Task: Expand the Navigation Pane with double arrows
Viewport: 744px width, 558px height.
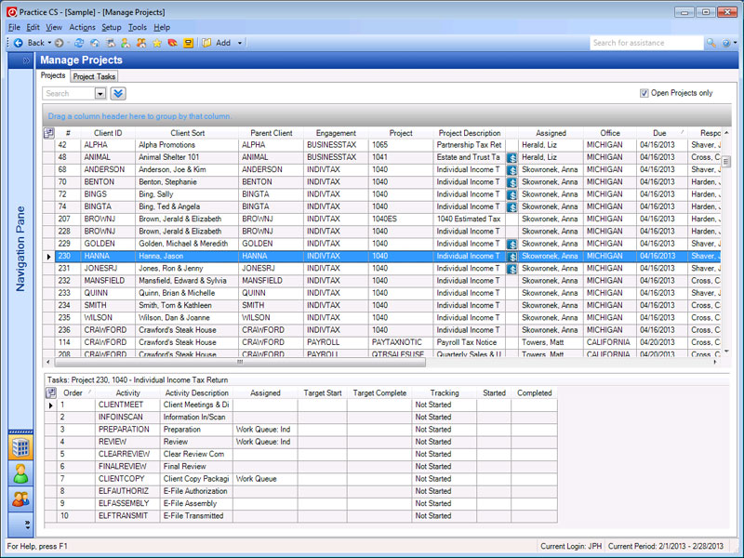Action: click(x=25, y=60)
